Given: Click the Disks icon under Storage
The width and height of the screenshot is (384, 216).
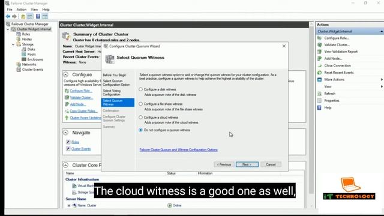Looking at the screenshot, I should click(x=24, y=49).
